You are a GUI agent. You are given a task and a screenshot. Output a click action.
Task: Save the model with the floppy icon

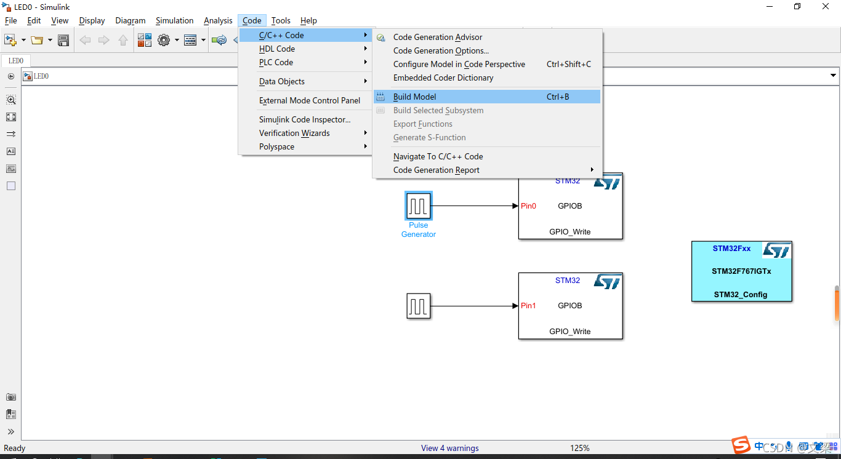(63, 40)
